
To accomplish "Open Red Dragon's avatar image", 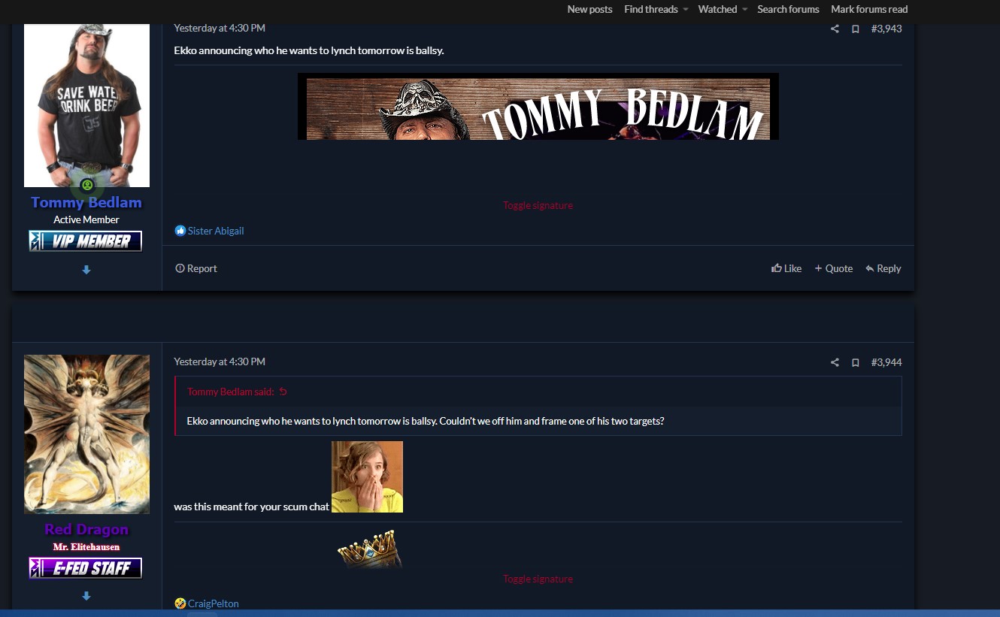I will [86, 434].
